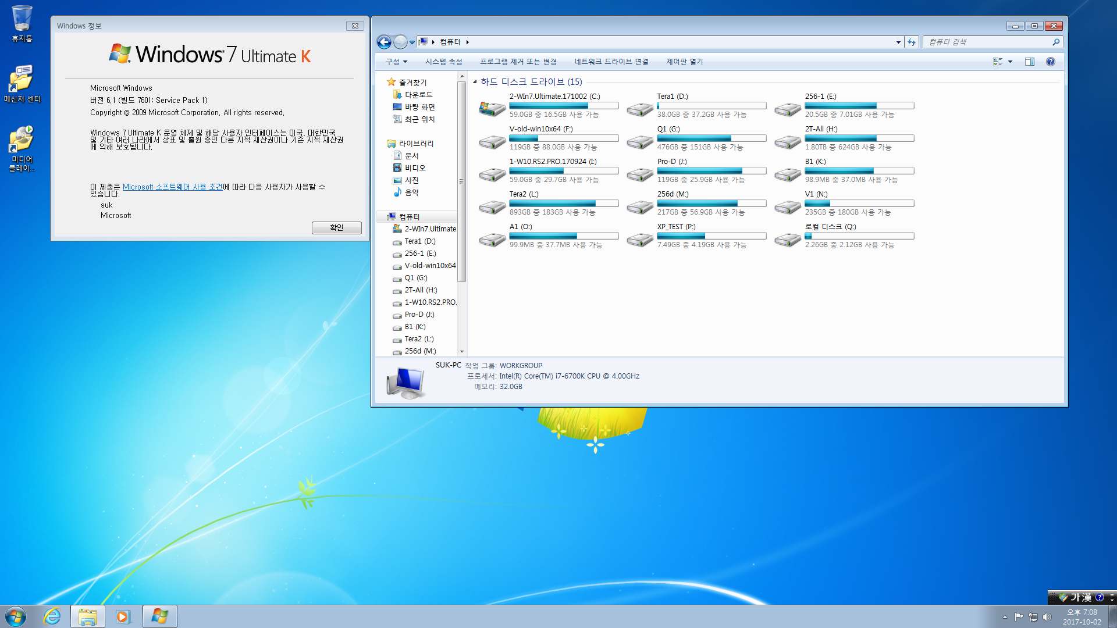Click the C: drive capacity bar
The height and width of the screenshot is (628, 1117).
[564, 106]
